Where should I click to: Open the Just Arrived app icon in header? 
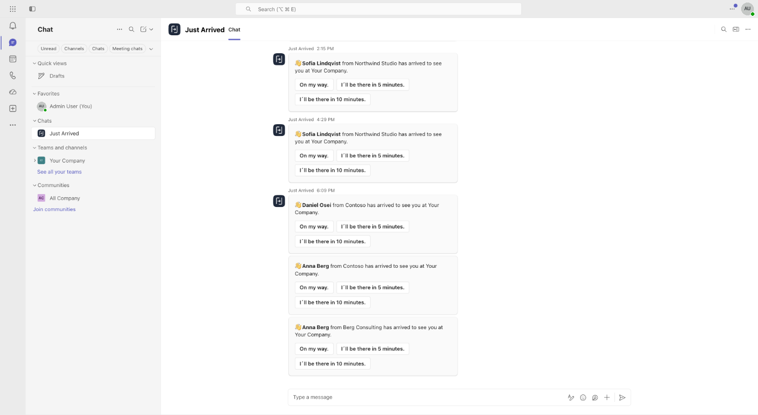(x=174, y=30)
